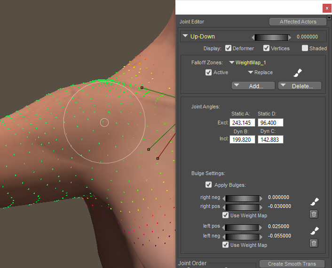332x268 pixels.
Task: Click the trash icon for left bulge map
Action: (314, 243)
